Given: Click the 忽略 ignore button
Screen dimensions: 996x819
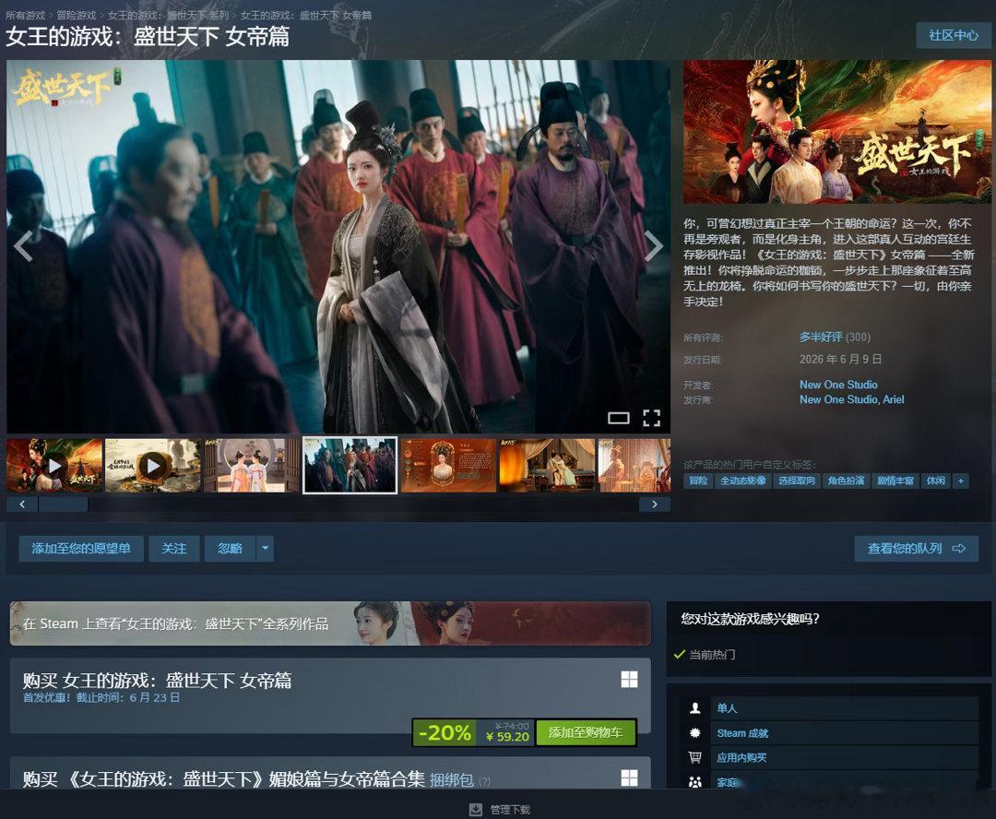Looking at the screenshot, I should 230,549.
